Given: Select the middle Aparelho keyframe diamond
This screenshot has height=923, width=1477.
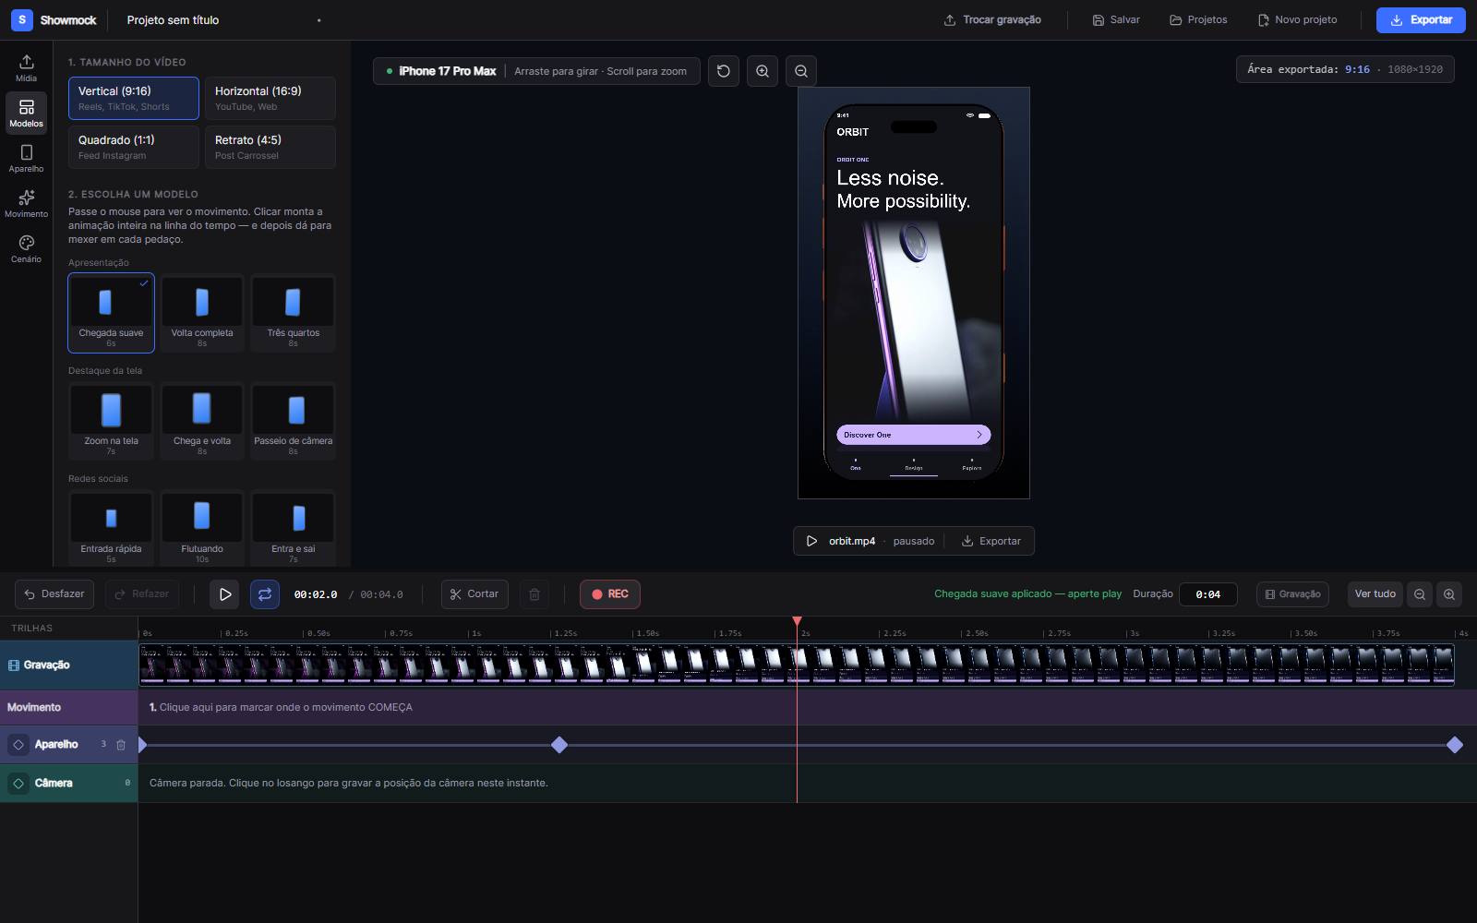Looking at the screenshot, I should [558, 745].
